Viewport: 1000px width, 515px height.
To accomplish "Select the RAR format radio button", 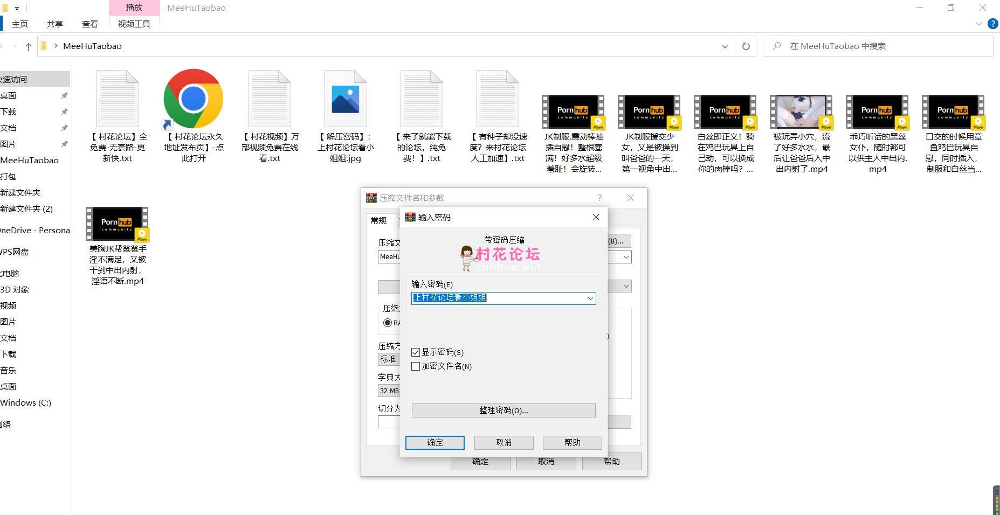I will point(387,323).
